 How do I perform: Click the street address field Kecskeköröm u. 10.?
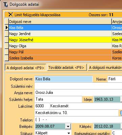point(77,113)
